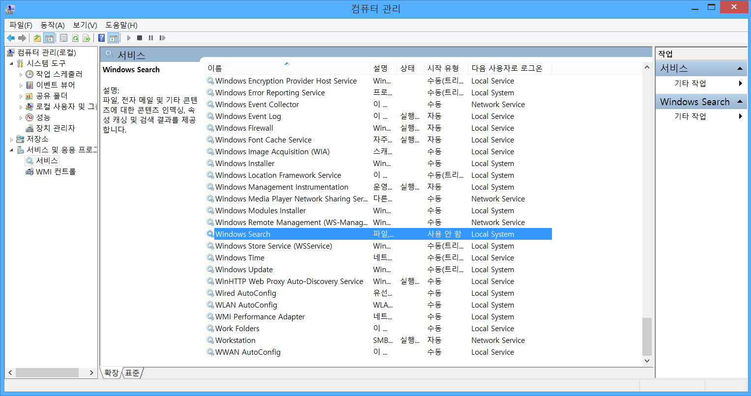
Task: Click services list scrollbar up arrow
Action: click(x=647, y=67)
